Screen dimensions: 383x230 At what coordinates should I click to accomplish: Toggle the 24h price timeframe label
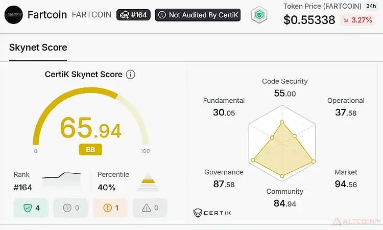pyautogui.click(x=371, y=6)
